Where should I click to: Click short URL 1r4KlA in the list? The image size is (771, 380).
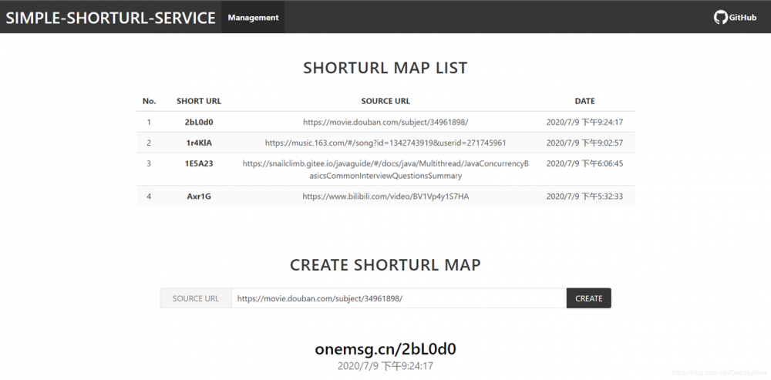(199, 143)
